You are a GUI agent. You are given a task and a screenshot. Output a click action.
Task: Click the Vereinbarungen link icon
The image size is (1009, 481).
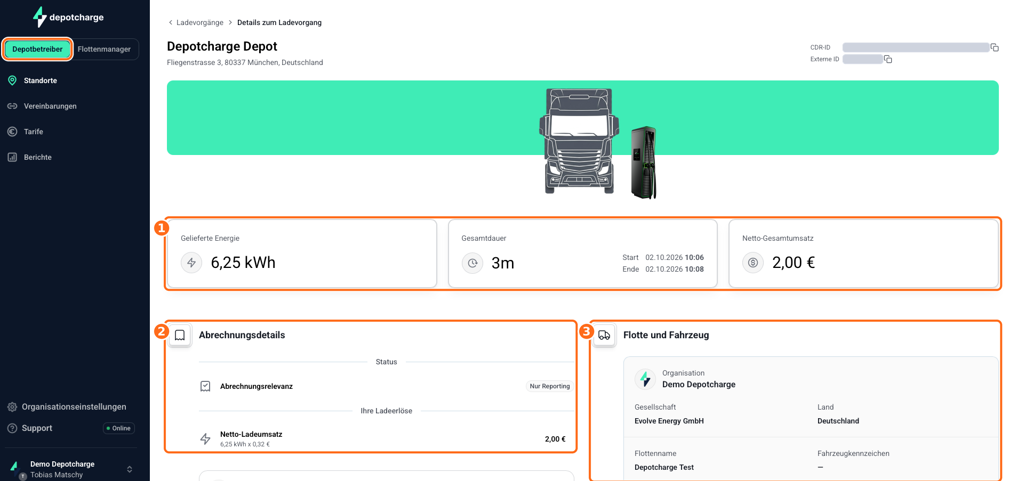pyautogui.click(x=12, y=106)
